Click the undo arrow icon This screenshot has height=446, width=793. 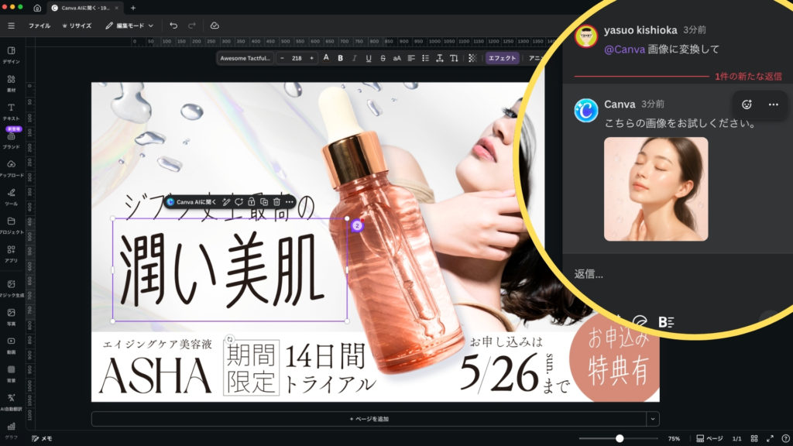(x=173, y=26)
